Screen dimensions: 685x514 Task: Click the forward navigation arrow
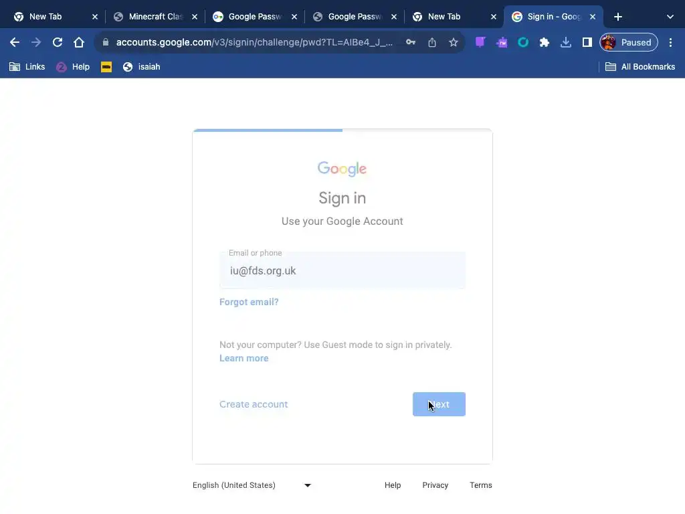(x=36, y=42)
